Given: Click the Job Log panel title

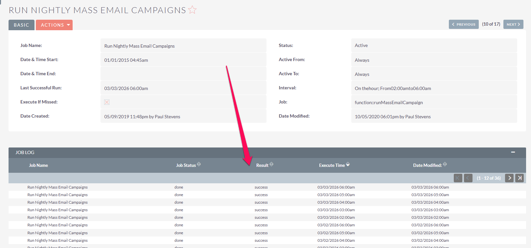Looking at the screenshot, I should [25, 152].
